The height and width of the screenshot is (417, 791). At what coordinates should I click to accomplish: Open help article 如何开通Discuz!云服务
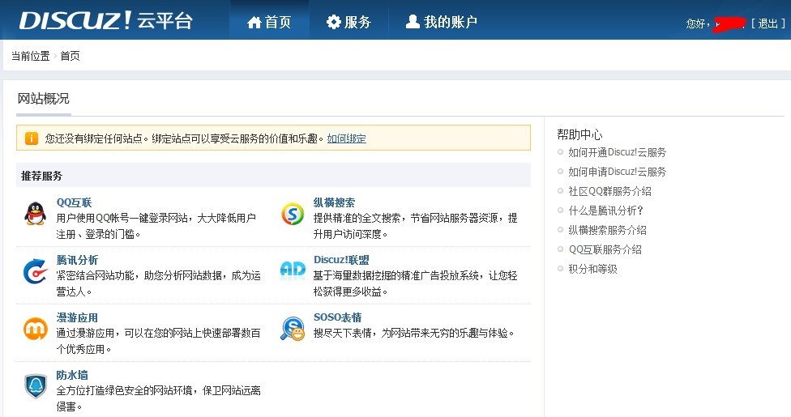(617, 152)
